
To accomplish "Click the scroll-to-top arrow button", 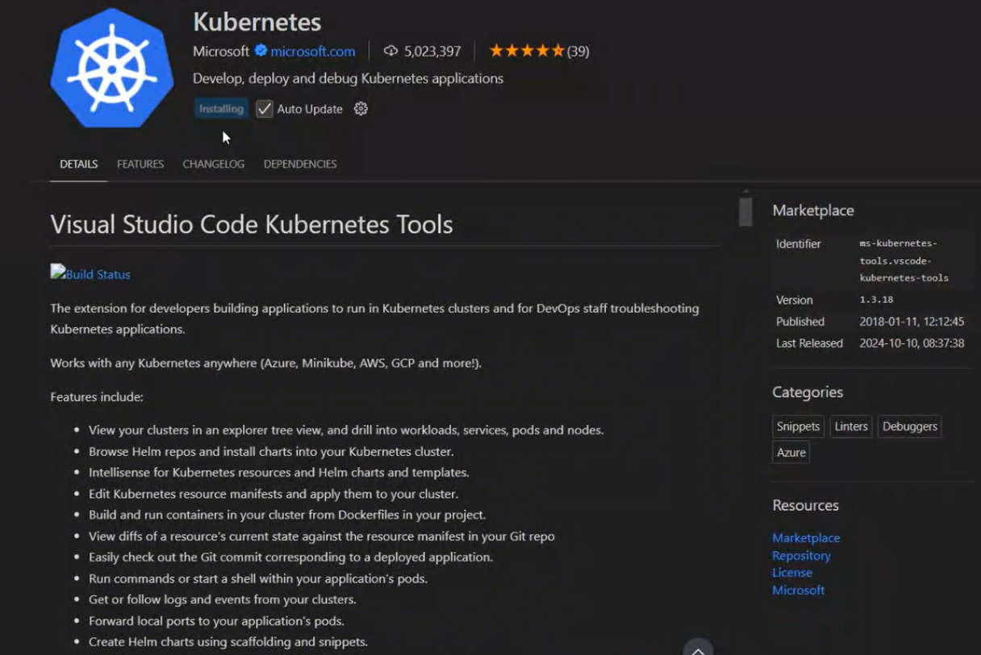I will [x=698, y=649].
